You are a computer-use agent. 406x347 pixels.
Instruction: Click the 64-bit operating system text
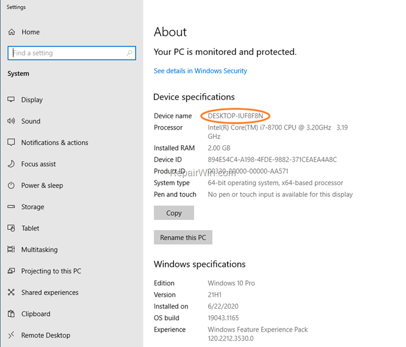275,183
